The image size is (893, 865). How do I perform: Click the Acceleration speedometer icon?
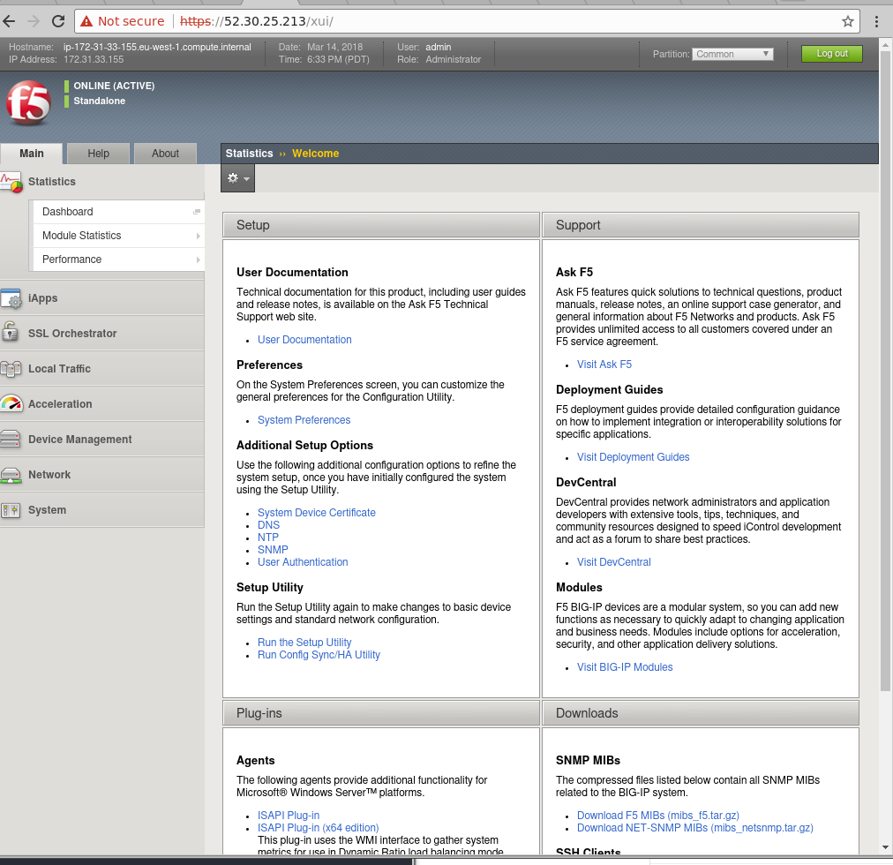[x=11, y=404]
